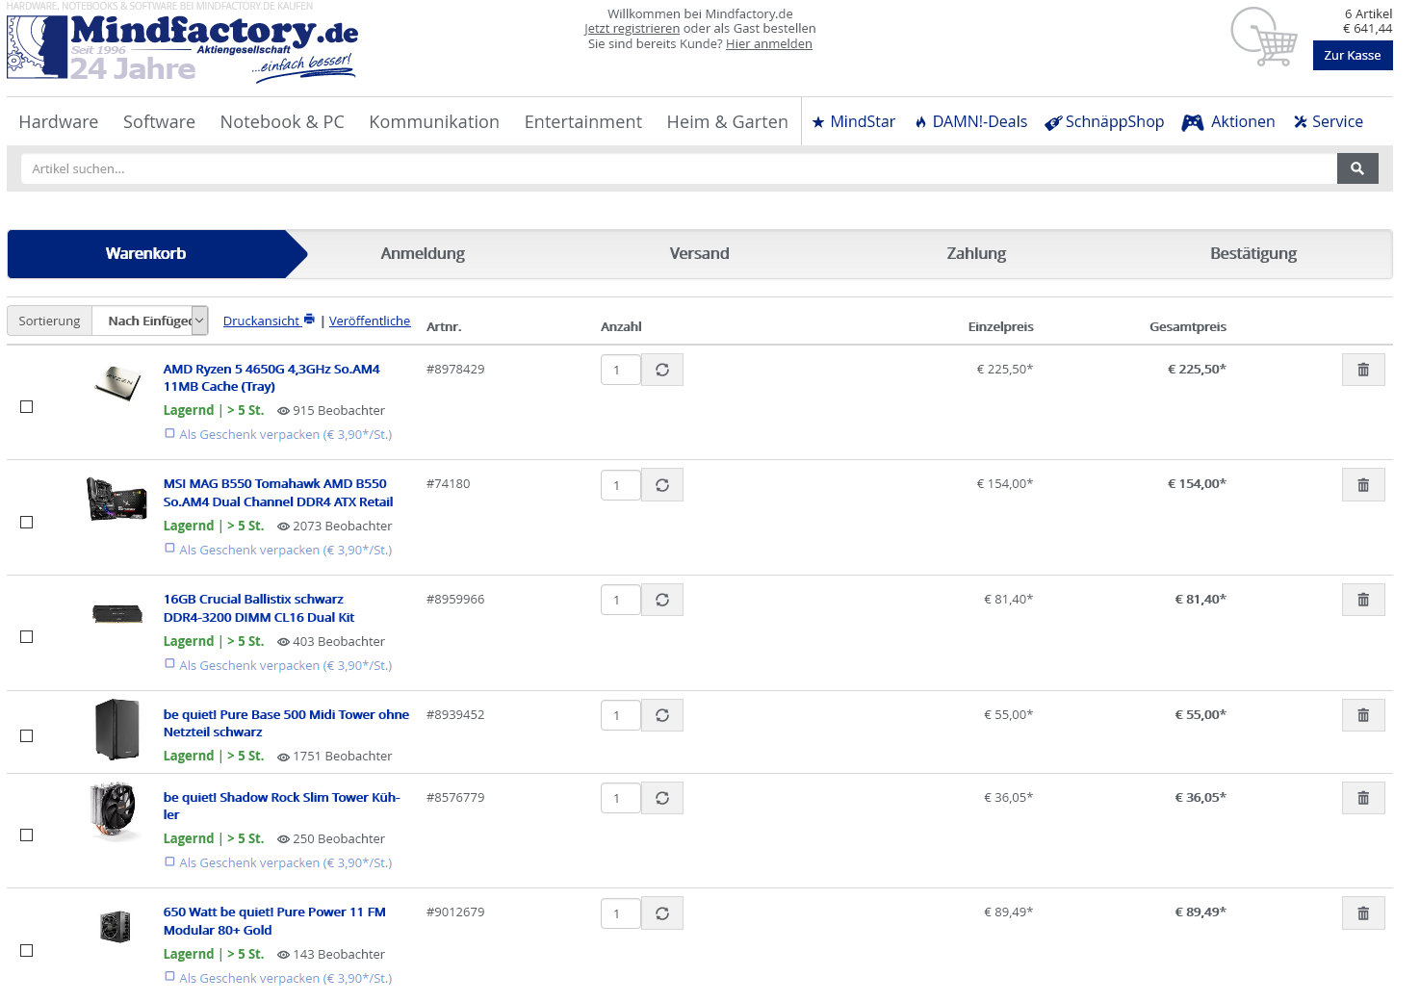Screen dimensions: 1420x1002
Task: Trash the Crucial Ballistix RAM item
Action: (x=1363, y=600)
